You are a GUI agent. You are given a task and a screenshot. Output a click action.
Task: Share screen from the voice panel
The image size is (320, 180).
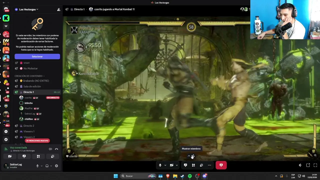coord(24,156)
